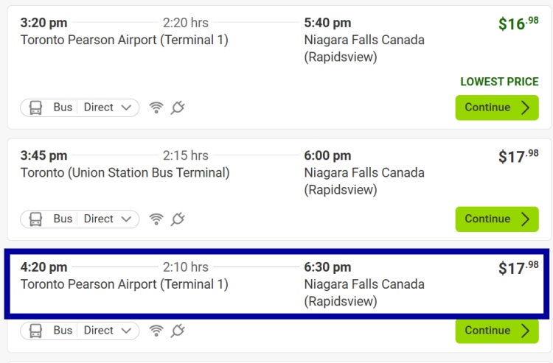Click the LOWEST PRICE label

pos(499,82)
